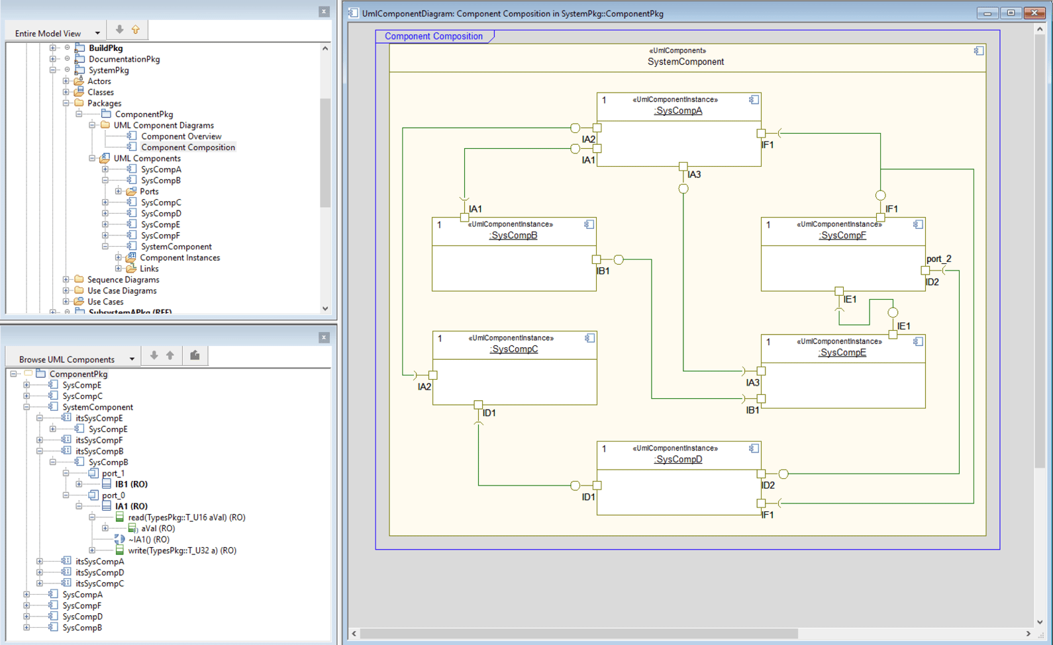Click the orange up arrow in model view toolbar
1053x645 pixels.
pos(136,30)
